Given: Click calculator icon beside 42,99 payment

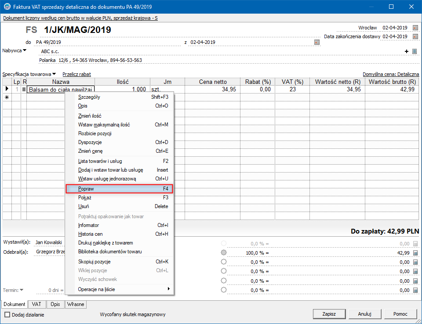Looking at the screenshot, I should tap(415, 253).
